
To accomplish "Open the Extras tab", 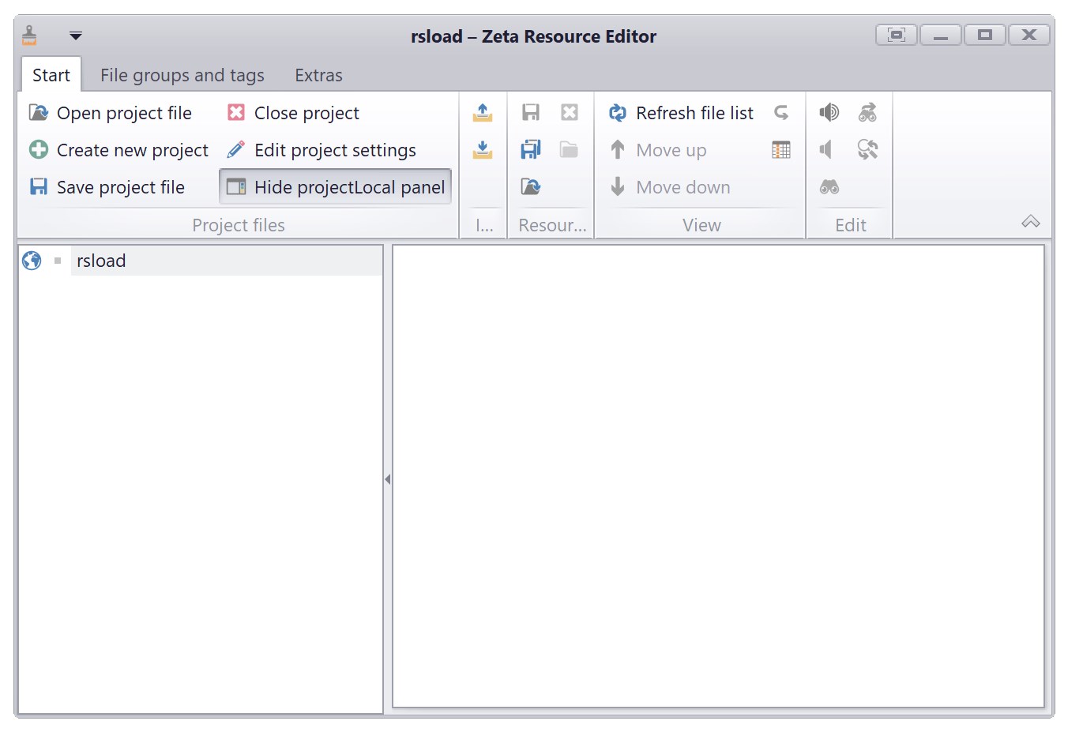I will (318, 74).
